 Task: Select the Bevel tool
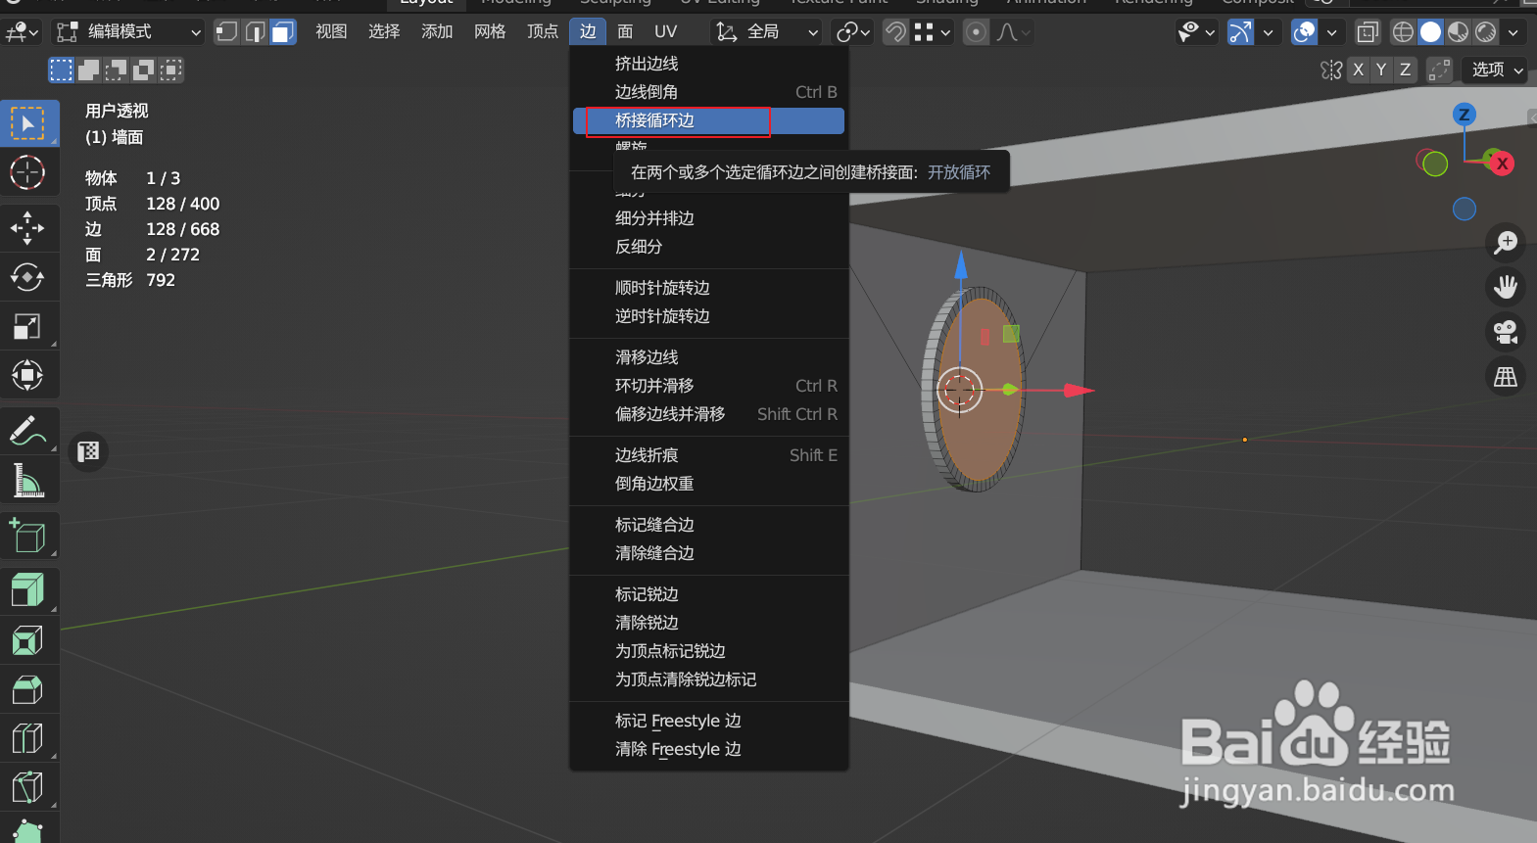[27, 689]
